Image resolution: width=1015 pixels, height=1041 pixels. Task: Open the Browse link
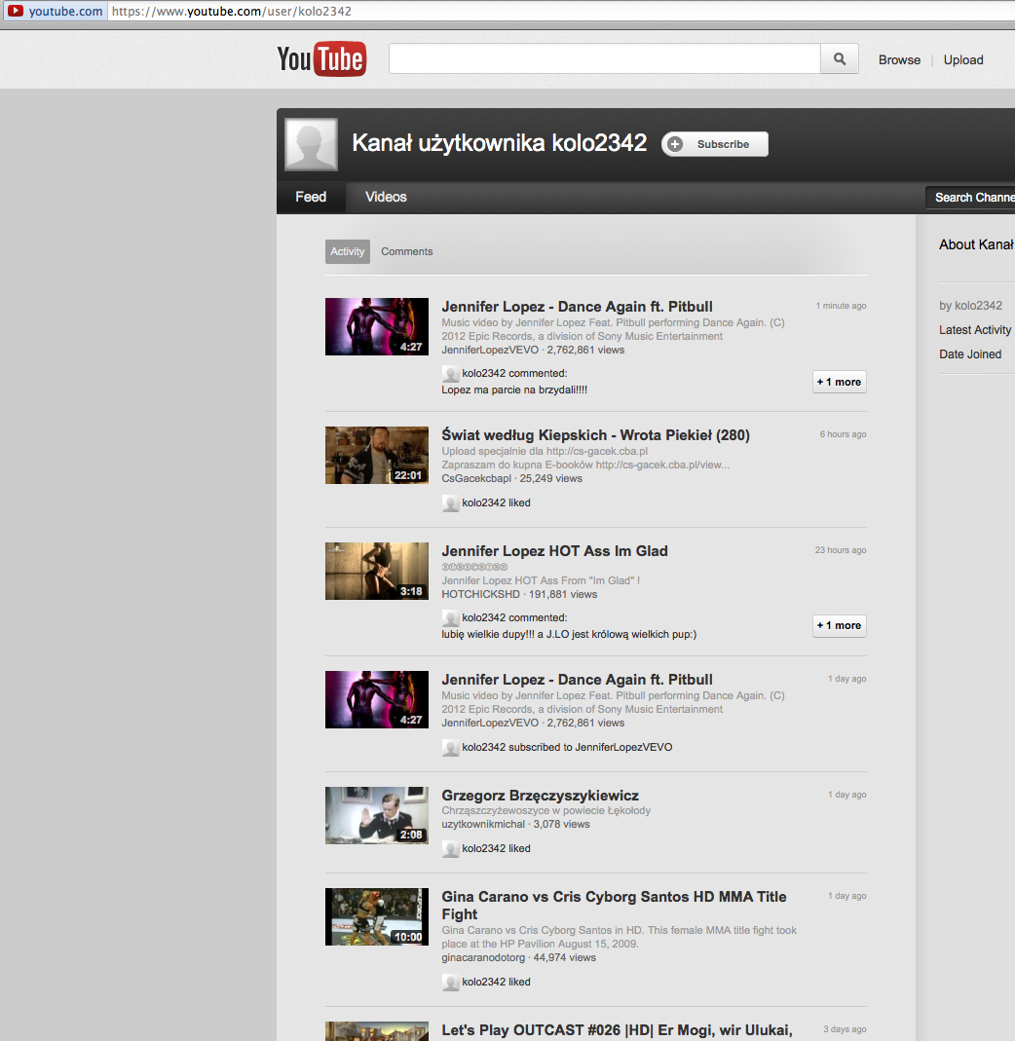(899, 59)
